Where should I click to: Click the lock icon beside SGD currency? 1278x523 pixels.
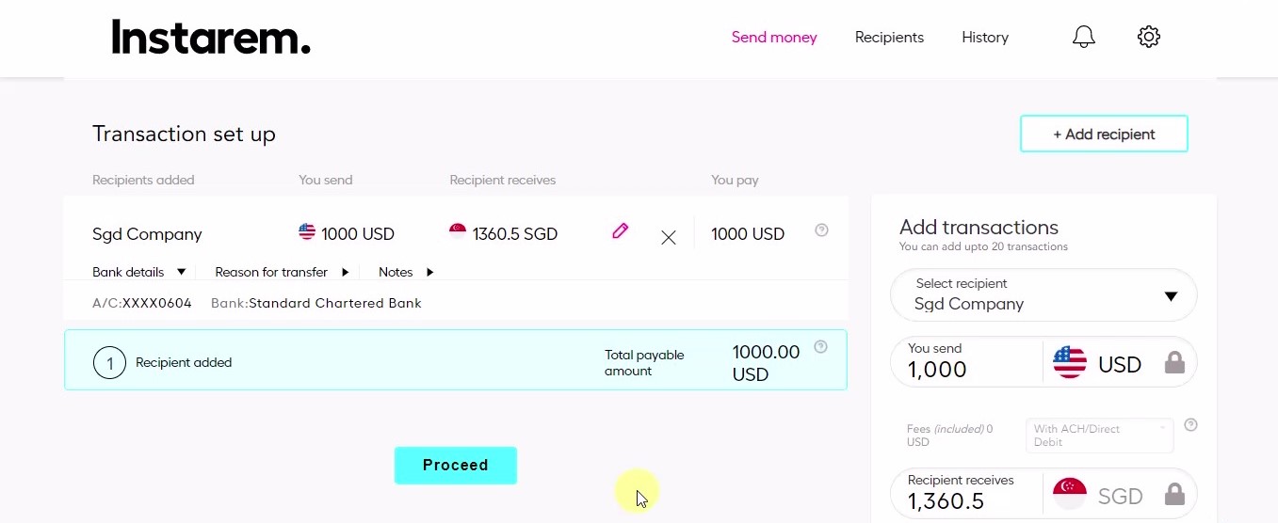[1174, 495]
